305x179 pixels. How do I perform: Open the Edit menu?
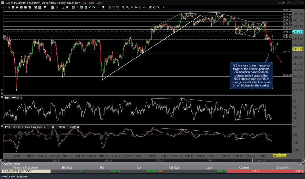91,3
